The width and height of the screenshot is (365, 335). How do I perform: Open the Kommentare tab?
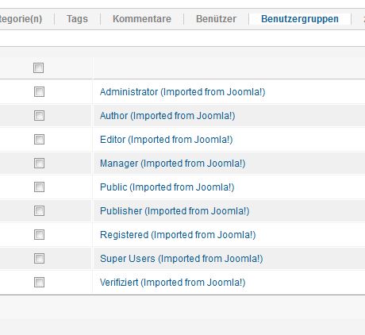pyautogui.click(x=142, y=19)
